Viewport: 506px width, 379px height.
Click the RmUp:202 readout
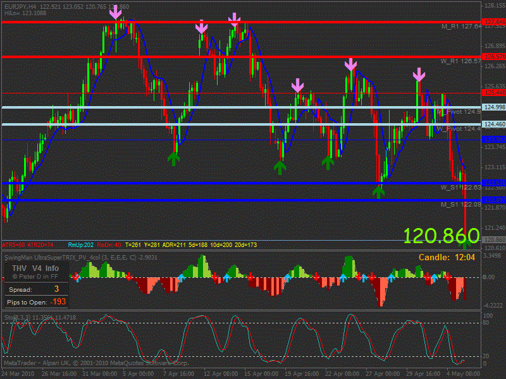point(81,245)
